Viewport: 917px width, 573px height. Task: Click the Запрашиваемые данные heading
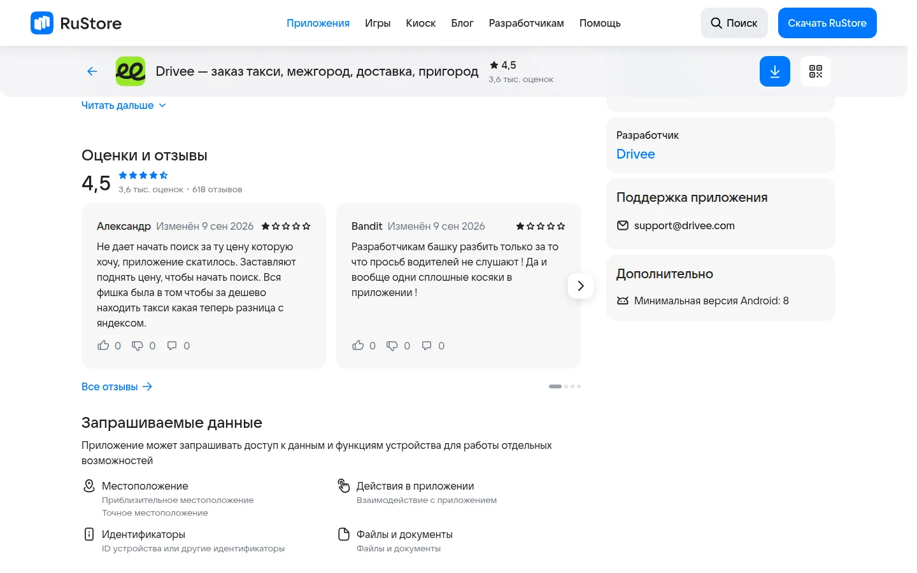[x=172, y=423]
